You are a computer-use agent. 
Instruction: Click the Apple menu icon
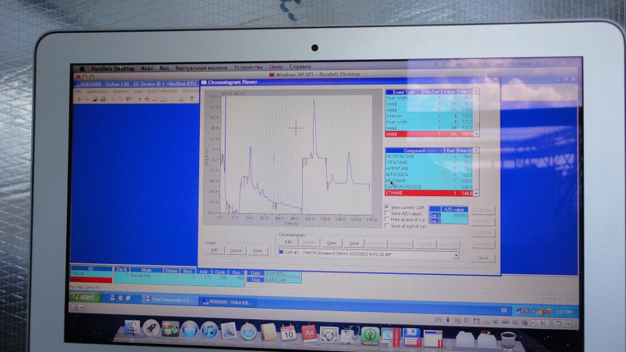(81, 68)
